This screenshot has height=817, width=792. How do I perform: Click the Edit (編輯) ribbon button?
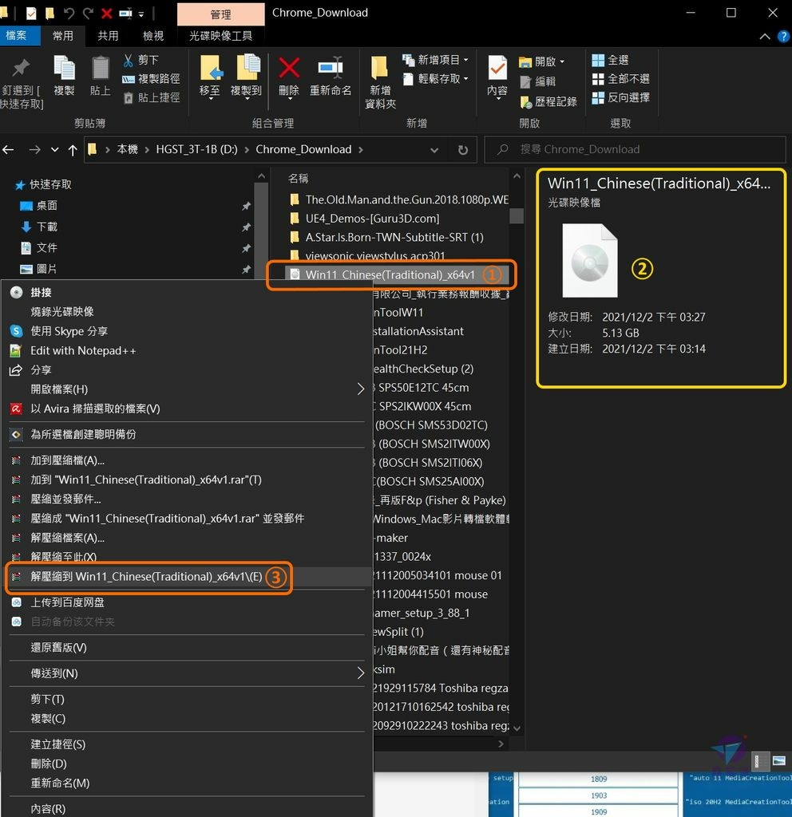point(538,81)
